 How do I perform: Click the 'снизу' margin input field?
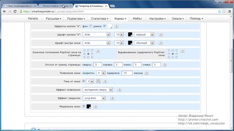[137, 65]
